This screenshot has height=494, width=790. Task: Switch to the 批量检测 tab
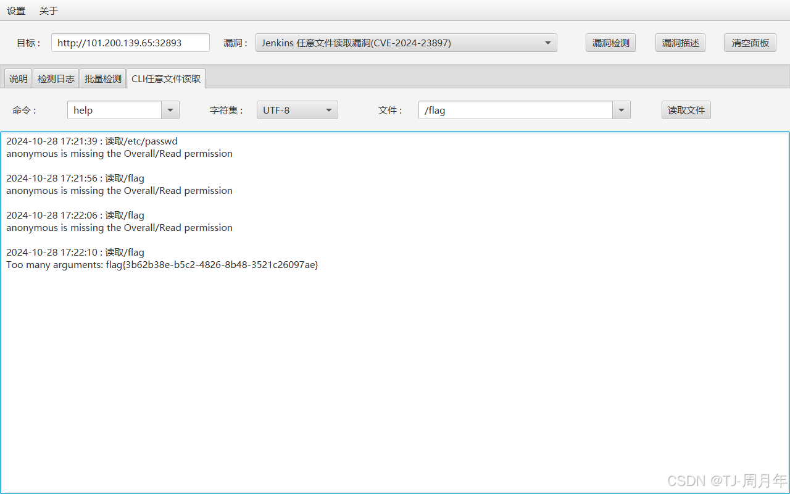(x=103, y=78)
